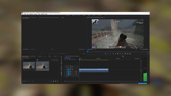Screen dimensions: 171x96
Task: Click the Timeline playhead timecode
Action: click(68, 58)
